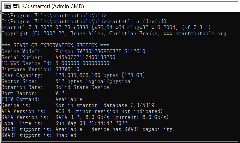Click the SMART support Enabled value
This screenshot has height=143, width=240.
coord(66,135)
